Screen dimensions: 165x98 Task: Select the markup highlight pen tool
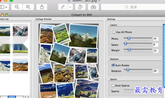[x=63, y=7]
